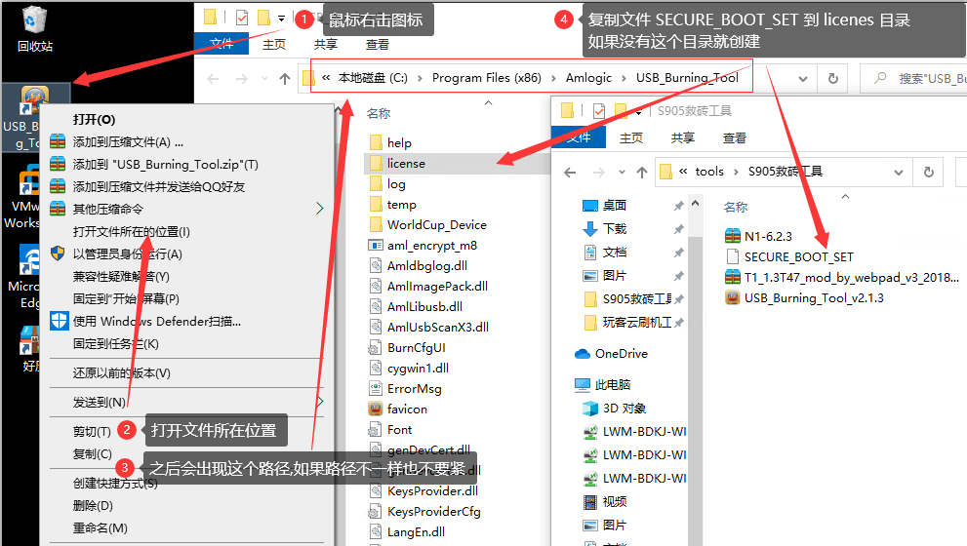Select the help folder
This screenshot has width=967, height=546.
click(x=390, y=143)
